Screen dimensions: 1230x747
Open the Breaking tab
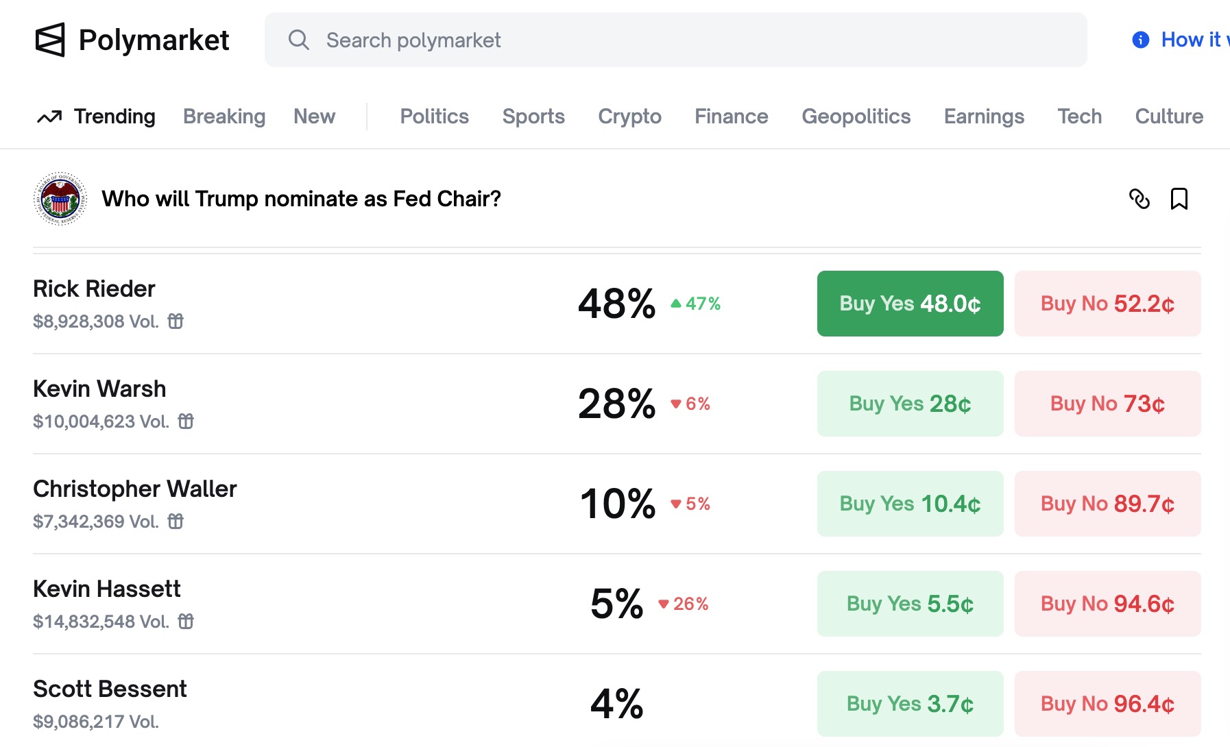pyautogui.click(x=224, y=117)
